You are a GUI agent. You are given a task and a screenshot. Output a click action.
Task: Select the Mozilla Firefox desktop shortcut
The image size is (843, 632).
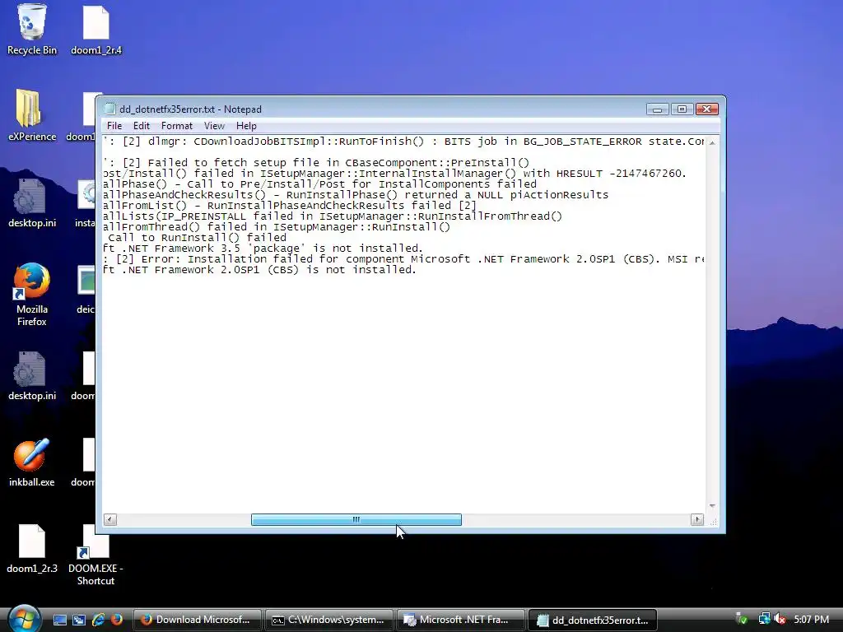pyautogui.click(x=32, y=294)
